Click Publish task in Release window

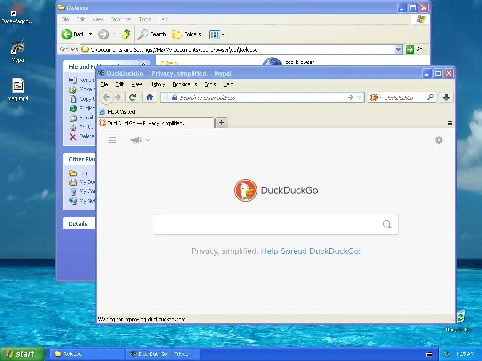click(82, 109)
